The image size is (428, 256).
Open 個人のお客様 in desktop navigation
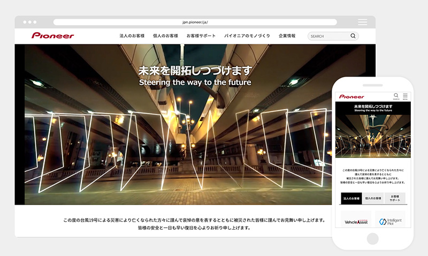pyautogui.click(x=165, y=36)
